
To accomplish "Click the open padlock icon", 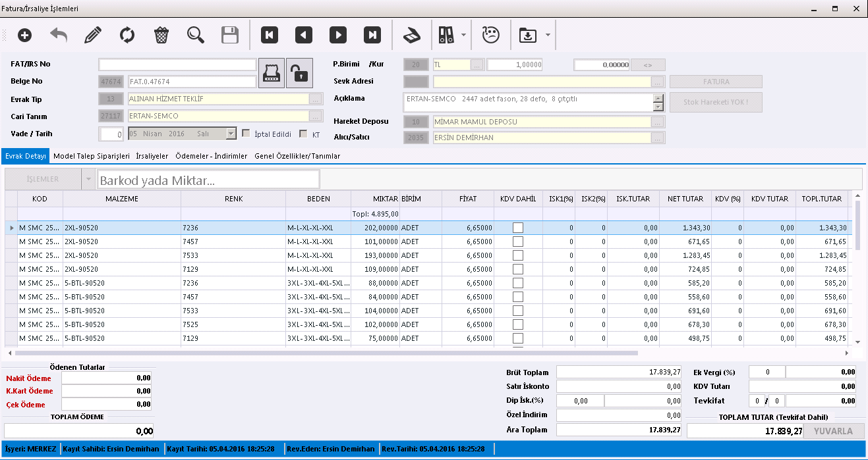I will coord(299,73).
